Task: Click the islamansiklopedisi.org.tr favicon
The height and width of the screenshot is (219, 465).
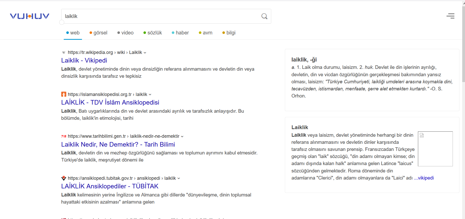Action: [x=64, y=94]
